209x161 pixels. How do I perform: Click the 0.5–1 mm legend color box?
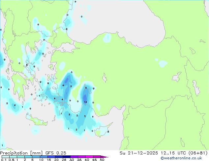[13, 157]
